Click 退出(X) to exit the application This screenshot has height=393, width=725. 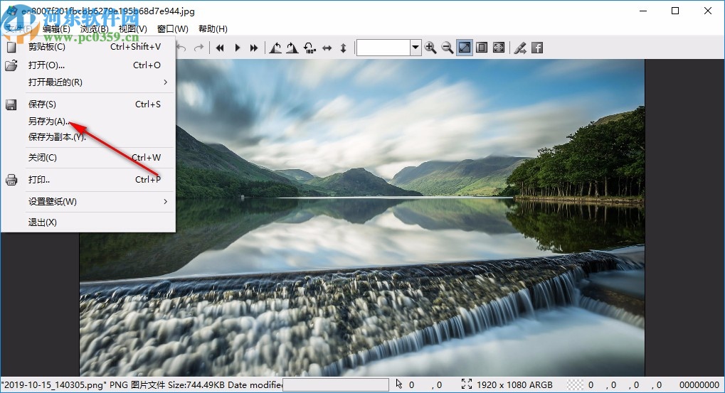43,222
